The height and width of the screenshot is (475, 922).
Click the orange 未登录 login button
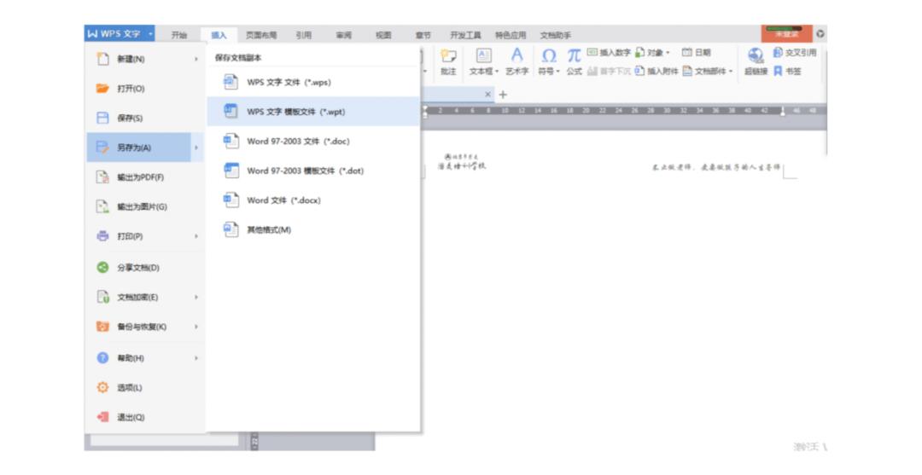(787, 33)
